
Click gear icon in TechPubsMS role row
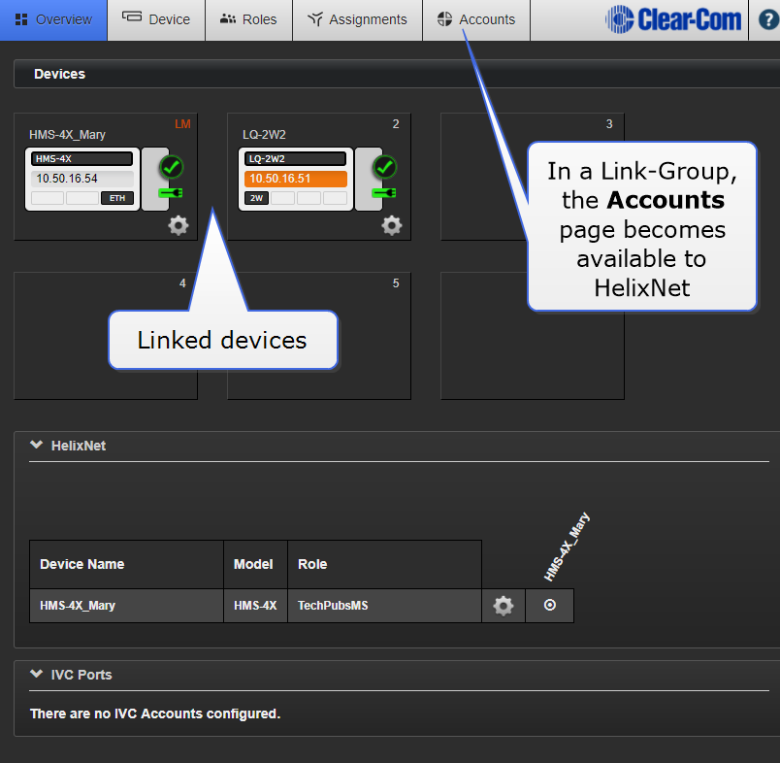pyautogui.click(x=503, y=606)
